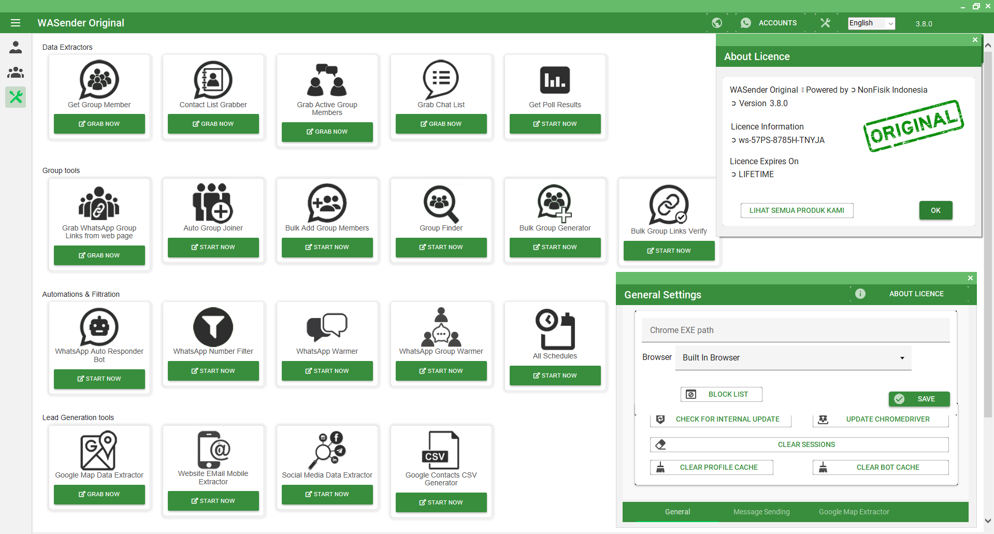Switch to the Message Sending tab
Viewport: 994px width, 534px height.
tap(761, 512)
